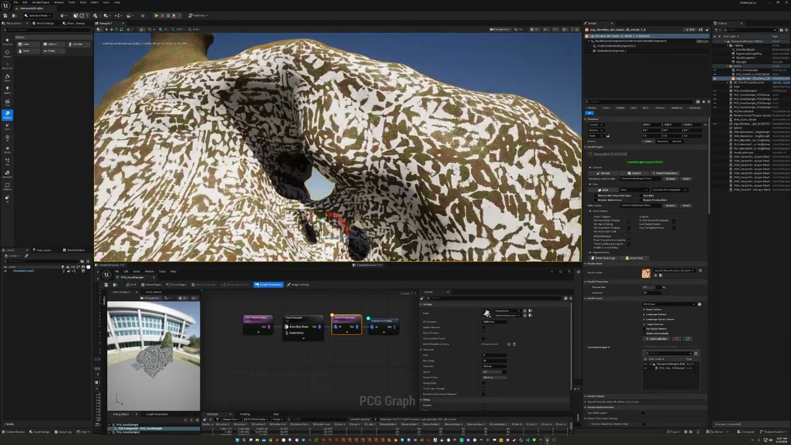Save the PCG graph with toolbar save icon
The height and width of the screenshot is (445, 791).
click(x=106, y=284)
